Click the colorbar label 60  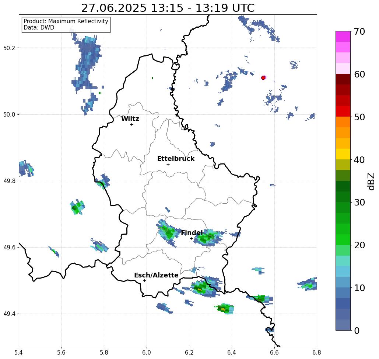[359, 74]
